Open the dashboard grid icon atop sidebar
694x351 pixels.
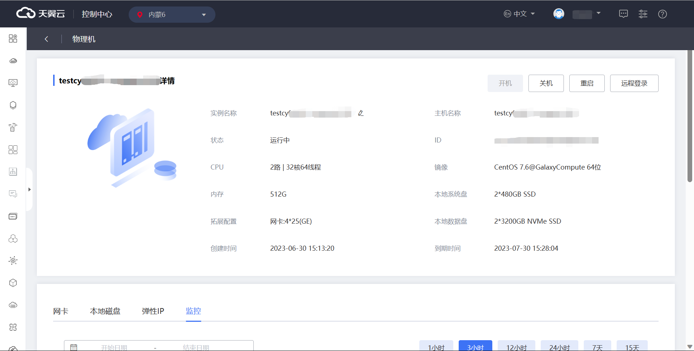tap(13, 39)
